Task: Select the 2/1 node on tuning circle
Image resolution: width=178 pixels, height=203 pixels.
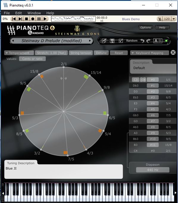Action: point(64,67)
